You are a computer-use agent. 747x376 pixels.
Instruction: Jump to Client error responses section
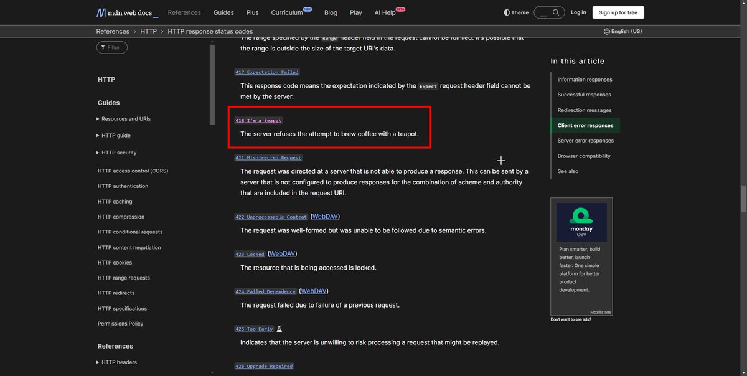[x=585, y=125]
